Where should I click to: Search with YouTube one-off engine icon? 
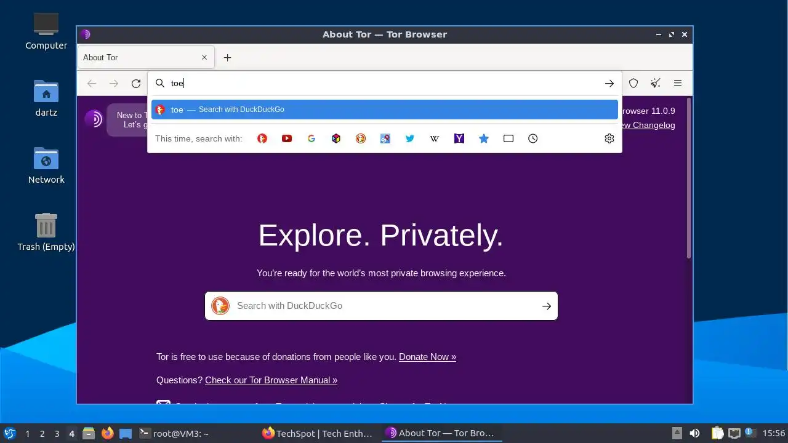click(287, 138)
